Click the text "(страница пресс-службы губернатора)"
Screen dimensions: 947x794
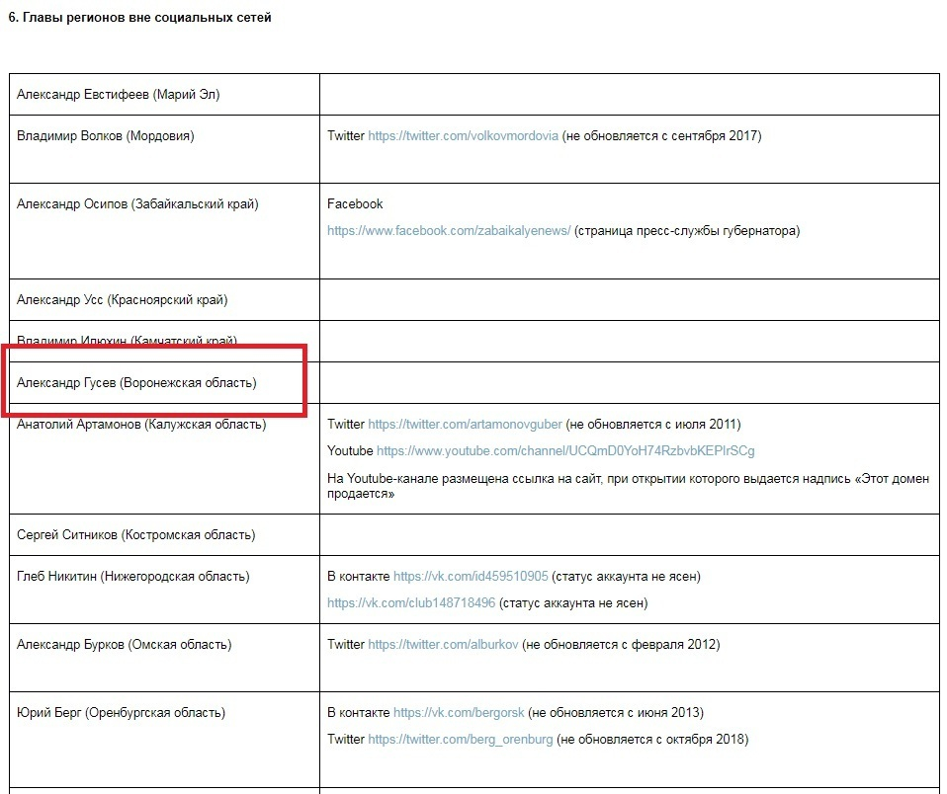pos(687,231)
